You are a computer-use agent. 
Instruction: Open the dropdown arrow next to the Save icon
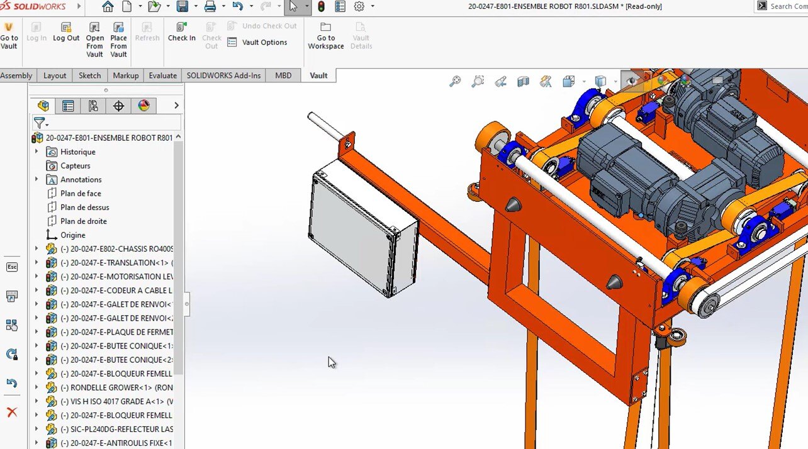pos(195,7)
